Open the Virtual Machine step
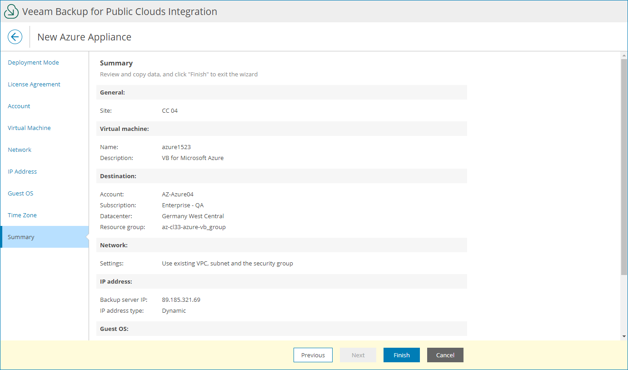The image size is (628, 370). click(x=29, y=128)
